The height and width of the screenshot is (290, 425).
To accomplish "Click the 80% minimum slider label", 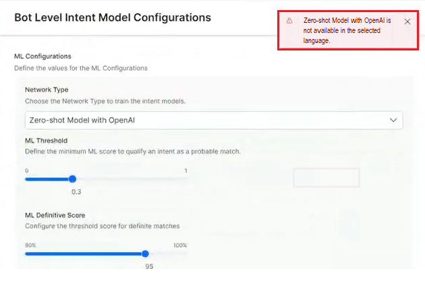I will pos(30,245).
